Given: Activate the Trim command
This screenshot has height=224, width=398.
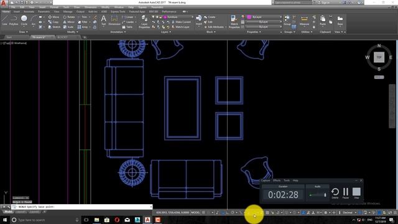Looking at the screenshot, I should (82, 17).
